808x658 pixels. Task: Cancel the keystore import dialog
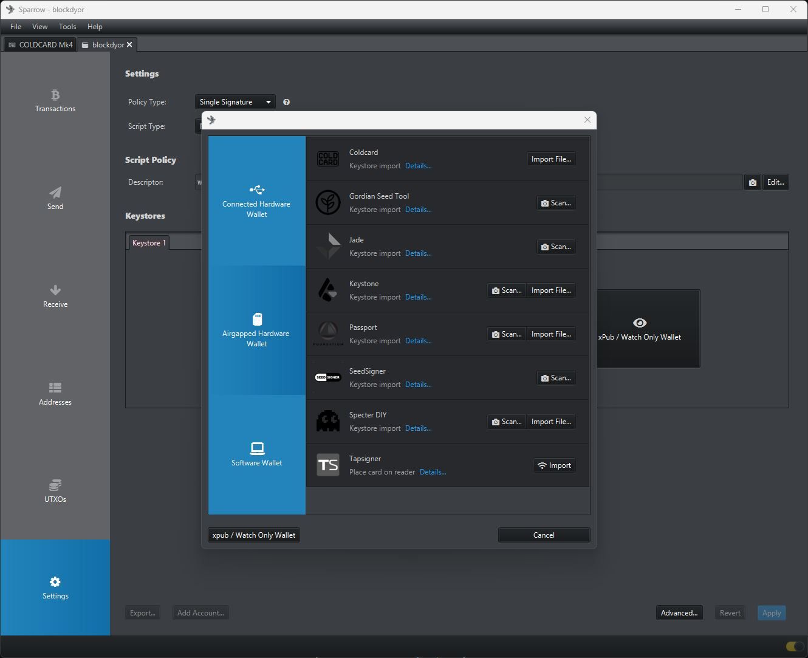(x=544, y=535)
